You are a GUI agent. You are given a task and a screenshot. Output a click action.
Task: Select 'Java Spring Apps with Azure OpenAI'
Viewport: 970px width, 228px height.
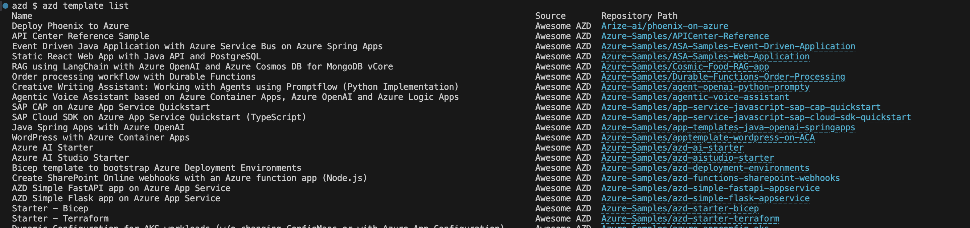point(98,127)
